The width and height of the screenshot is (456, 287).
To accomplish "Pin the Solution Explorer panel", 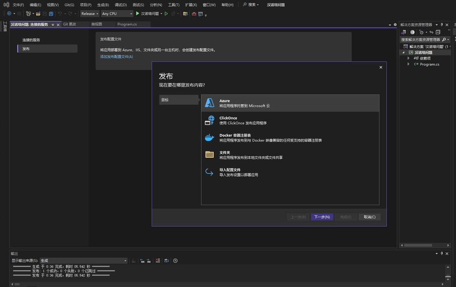I will tap(442, 25).
